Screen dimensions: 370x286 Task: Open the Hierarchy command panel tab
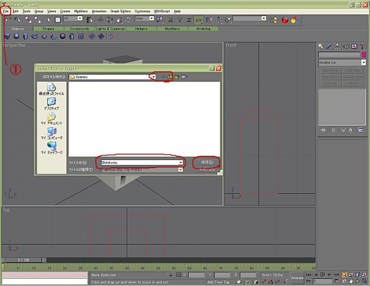[x=337, y=46]
